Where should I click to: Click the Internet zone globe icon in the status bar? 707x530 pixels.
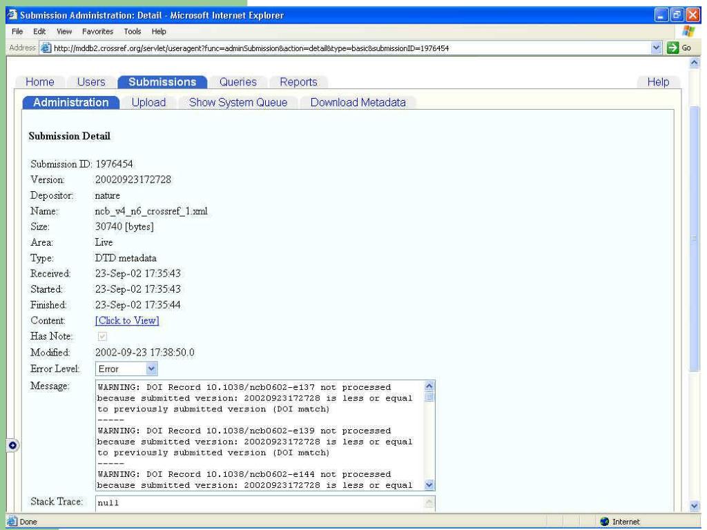(605, 522)
